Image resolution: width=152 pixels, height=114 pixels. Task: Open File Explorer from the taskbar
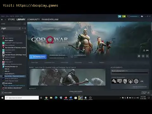tap(51, 98)
